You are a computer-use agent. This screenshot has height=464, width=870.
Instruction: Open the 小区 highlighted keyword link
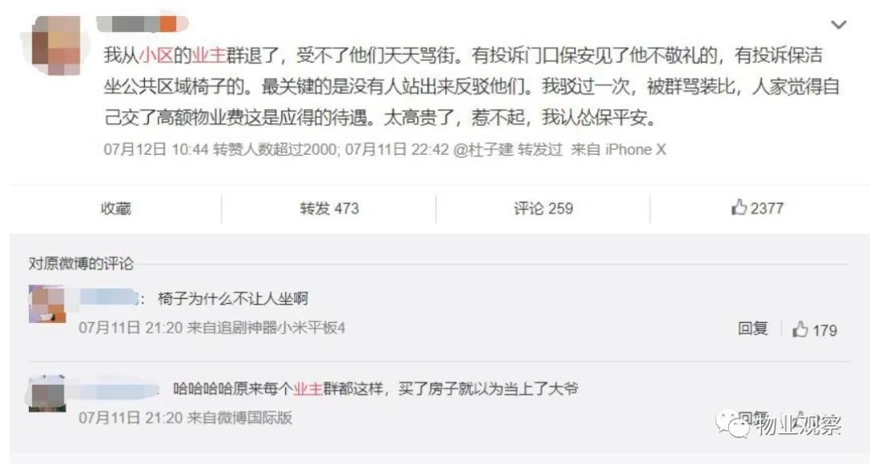tap(156, 56)
